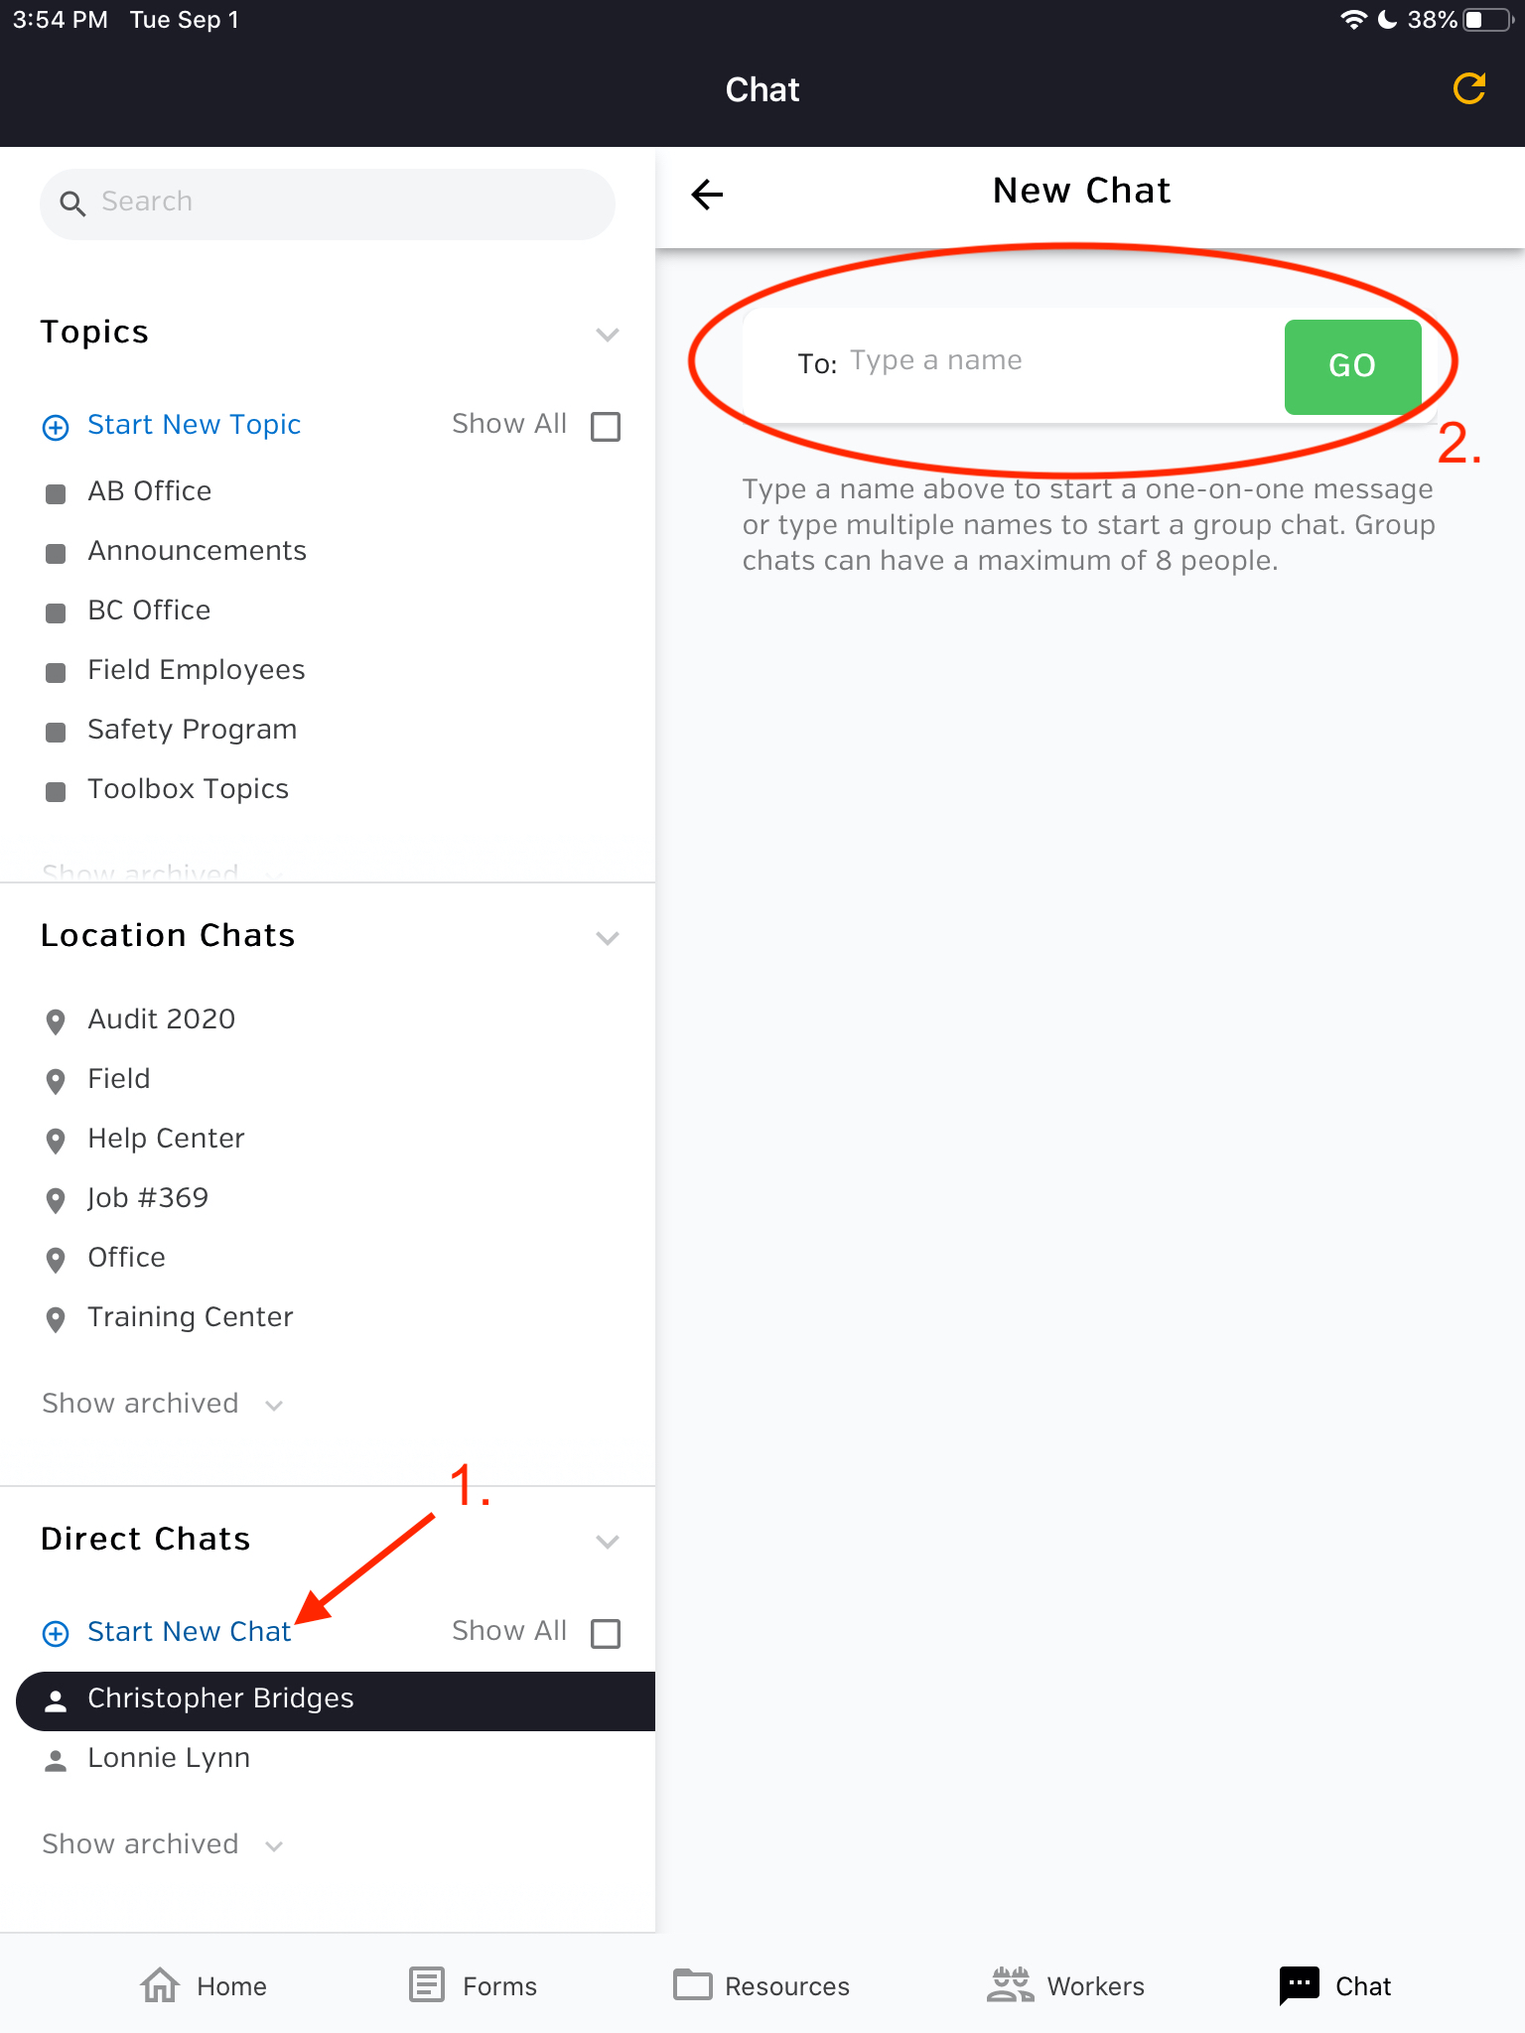Tap the plus icon beside Start New Topic
This screenshot has width=1525, height=2033.
coord(56,427)
